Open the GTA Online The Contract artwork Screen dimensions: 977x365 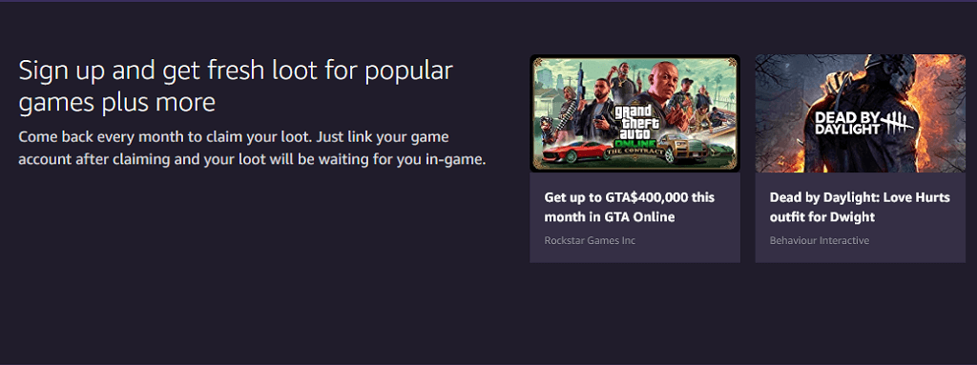click(x=634, y=113)
